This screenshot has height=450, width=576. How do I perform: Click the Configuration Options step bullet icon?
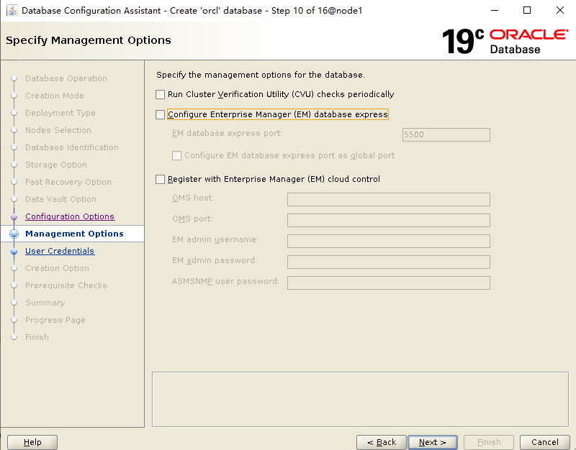[14, 217]
